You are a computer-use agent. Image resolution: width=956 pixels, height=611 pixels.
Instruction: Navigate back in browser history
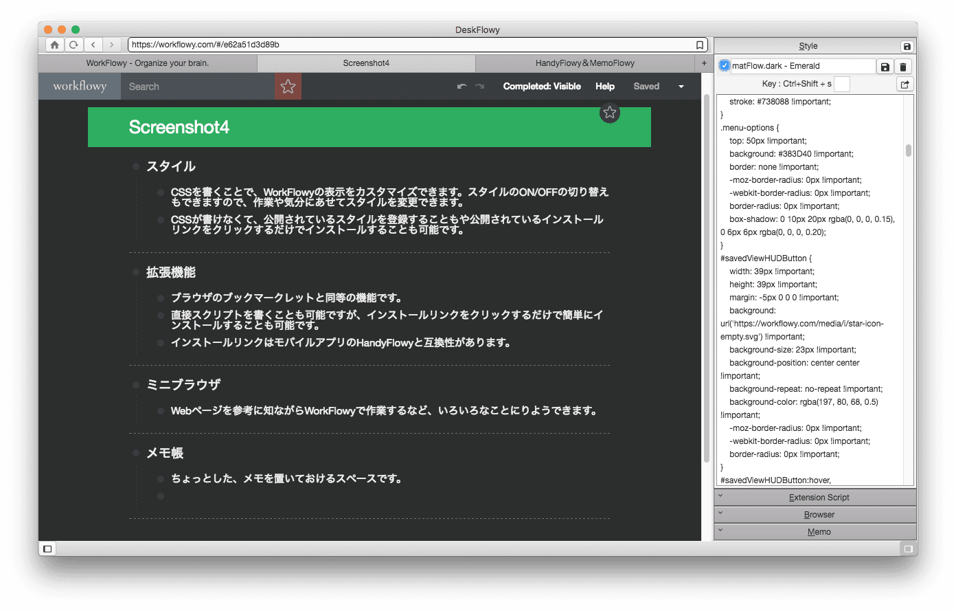pos(93,45)
